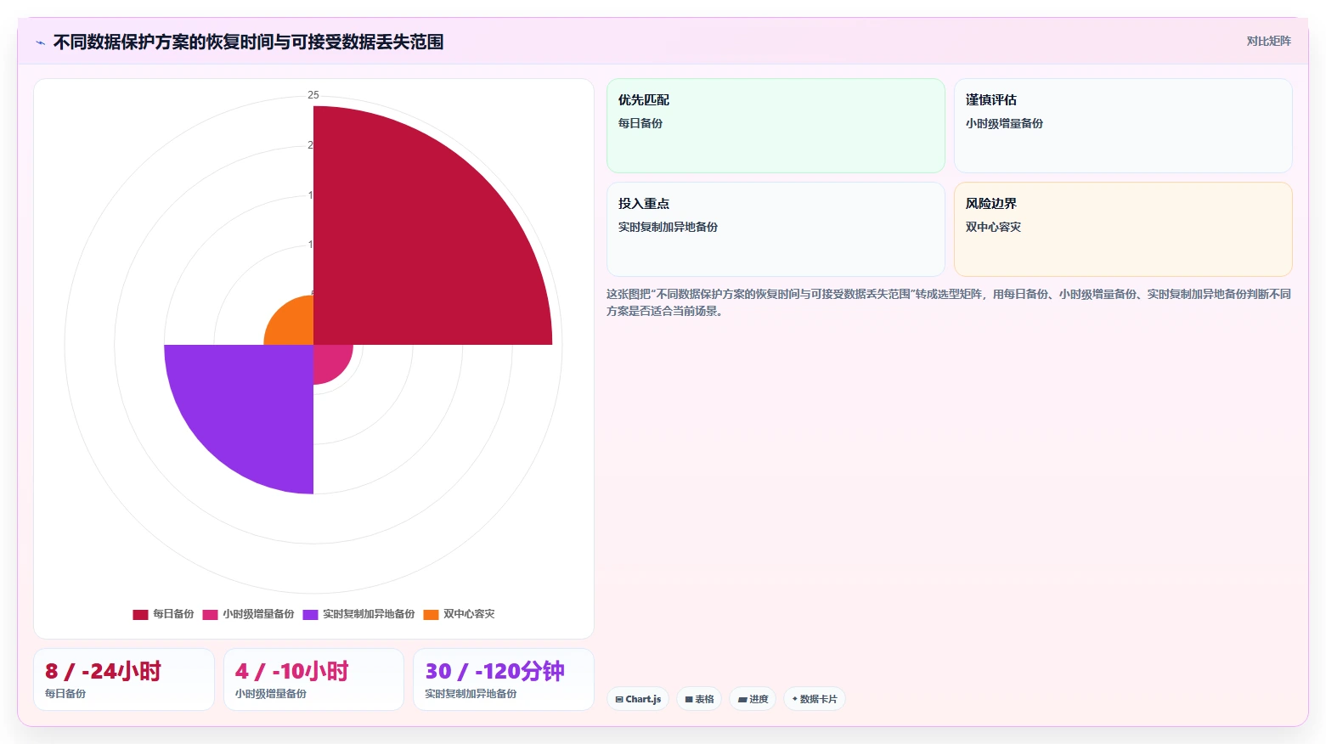Click 每日备份 text in the 优先匹配 card
The image size is (1326, 744).
tap(640, 123)
